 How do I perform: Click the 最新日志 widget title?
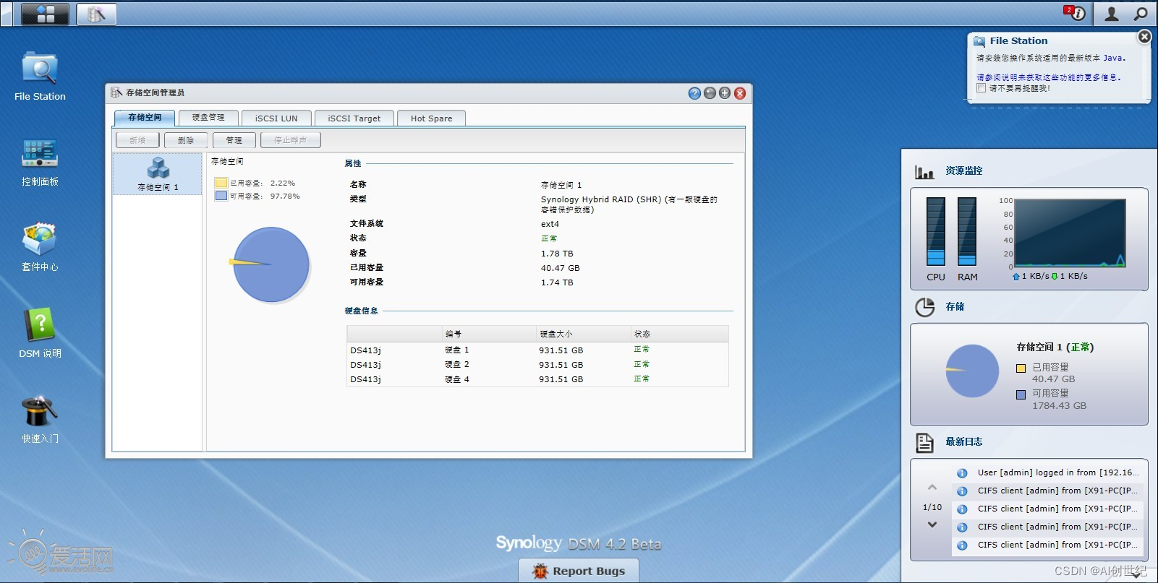(964, 441)
